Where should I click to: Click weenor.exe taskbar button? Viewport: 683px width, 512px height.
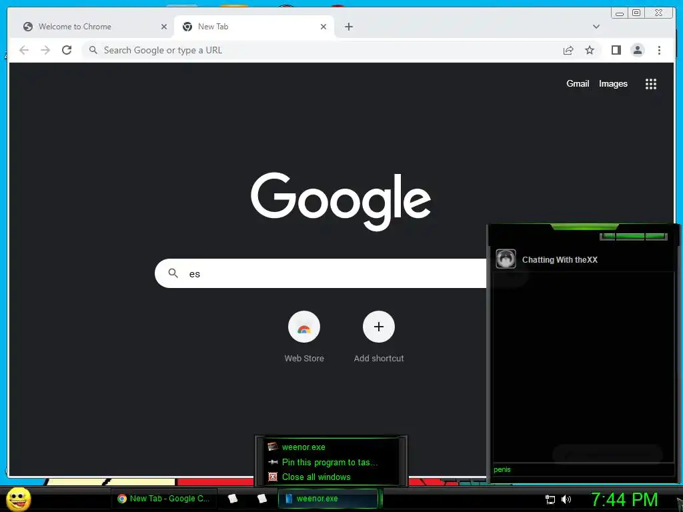point(328,499)
